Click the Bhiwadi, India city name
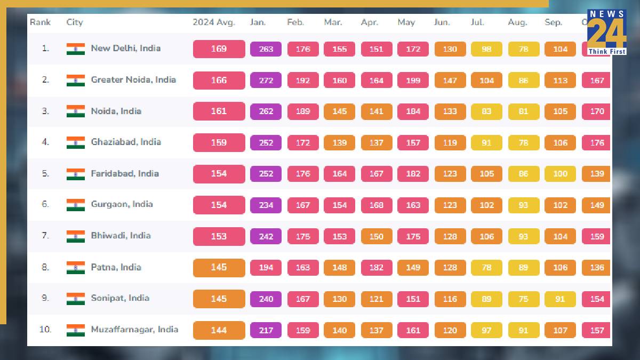The image size is (640, 360). coord(121,236)
